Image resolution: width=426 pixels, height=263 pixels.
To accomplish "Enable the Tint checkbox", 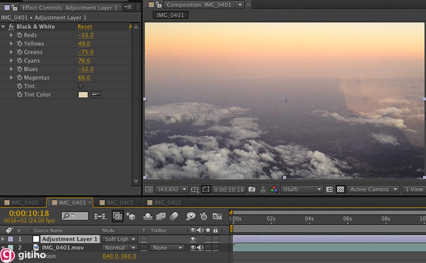I will coord(81,86).
